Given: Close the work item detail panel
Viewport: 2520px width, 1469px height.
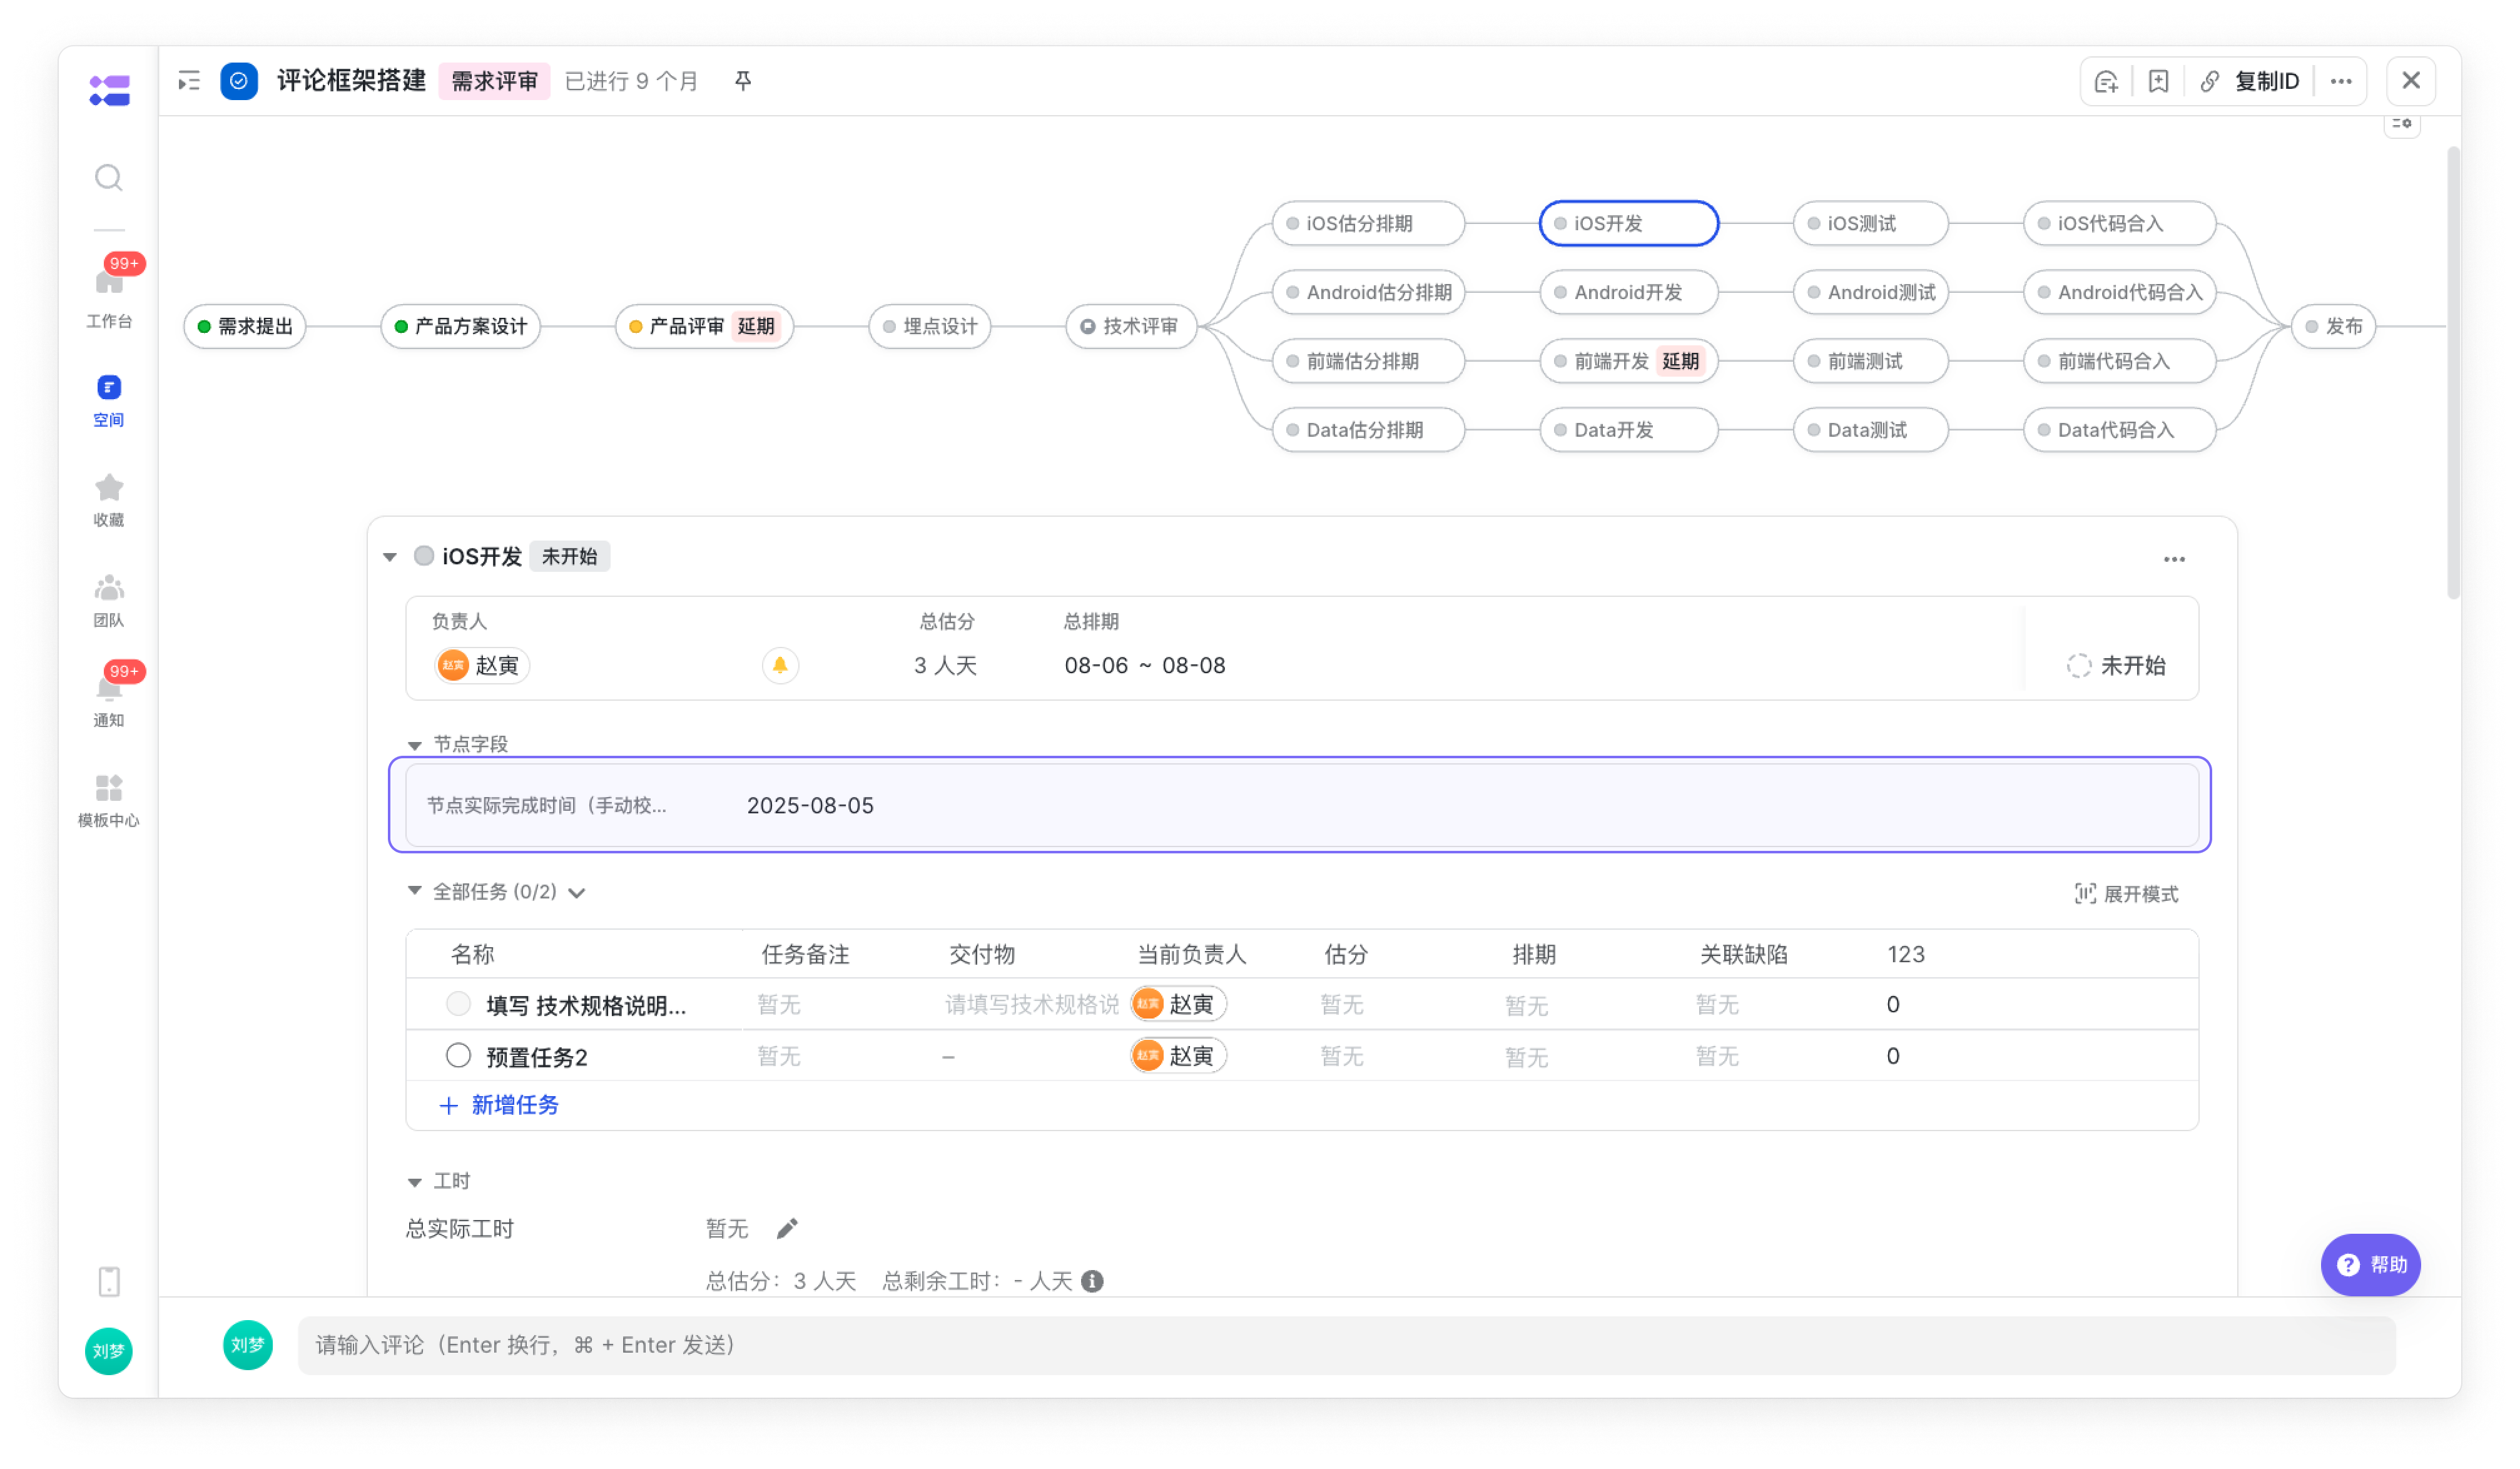Looking at the screenshot, I should click(2410, 81).
